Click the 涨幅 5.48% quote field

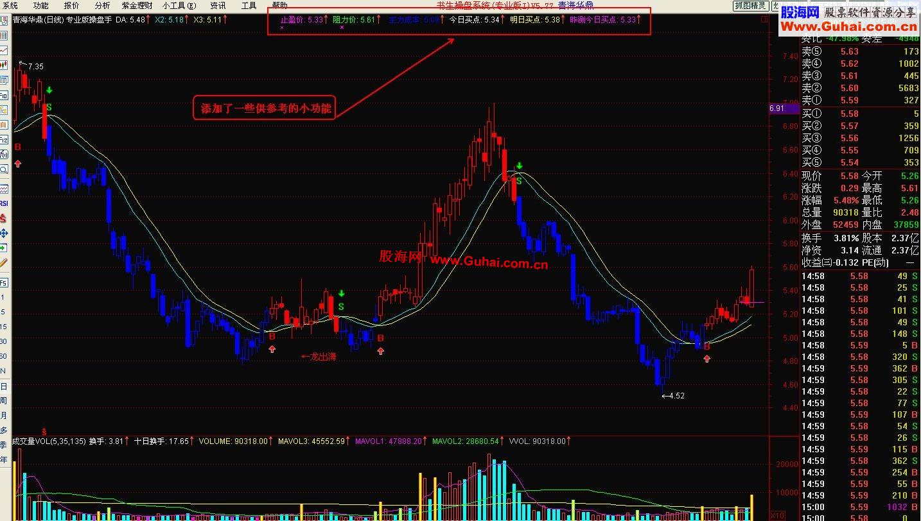coord(830,200)
